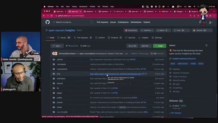View the 244 tags link
This screenshot has height=123, width=218.
click(x=85, y=46)
